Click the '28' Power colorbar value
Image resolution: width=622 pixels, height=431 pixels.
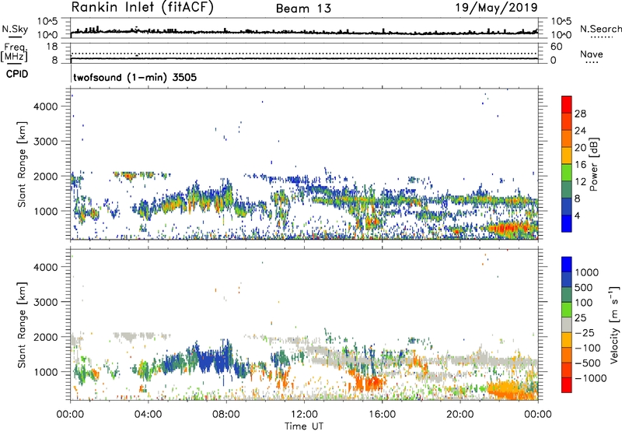click(x=580, y=114)
